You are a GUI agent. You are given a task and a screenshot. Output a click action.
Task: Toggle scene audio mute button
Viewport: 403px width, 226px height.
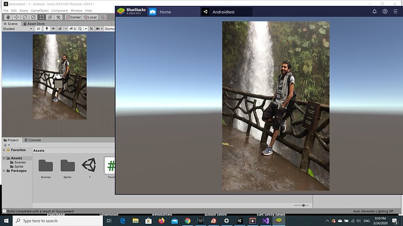point(53,29)
